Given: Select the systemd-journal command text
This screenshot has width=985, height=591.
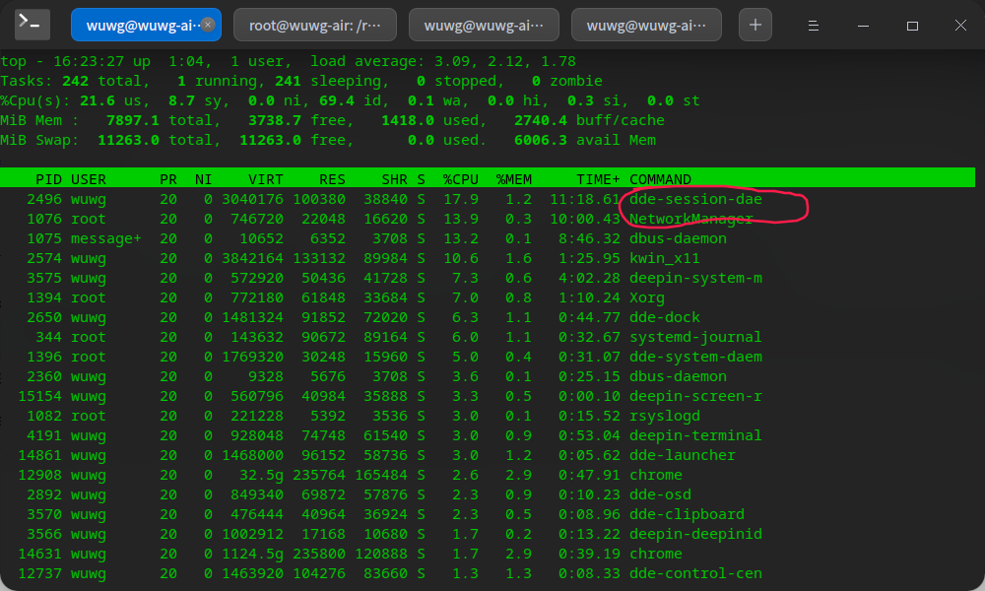Looking at the screenshot, I should (695, 337).
